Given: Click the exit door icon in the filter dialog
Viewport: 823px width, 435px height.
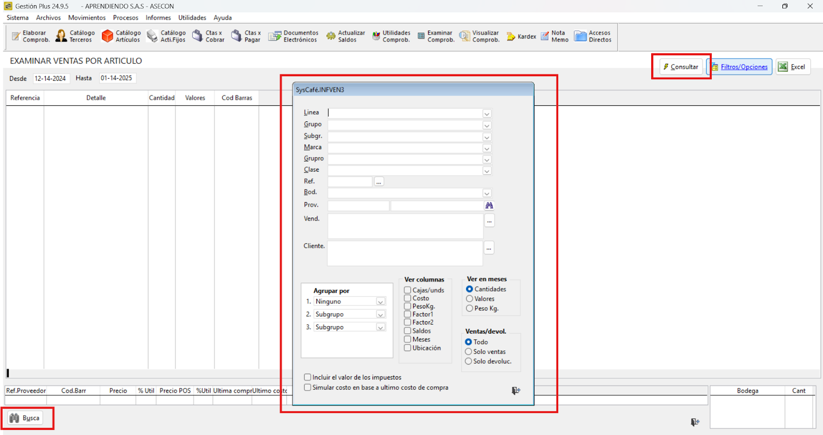Looking at the screenshot, I should [x=516, y=391].
